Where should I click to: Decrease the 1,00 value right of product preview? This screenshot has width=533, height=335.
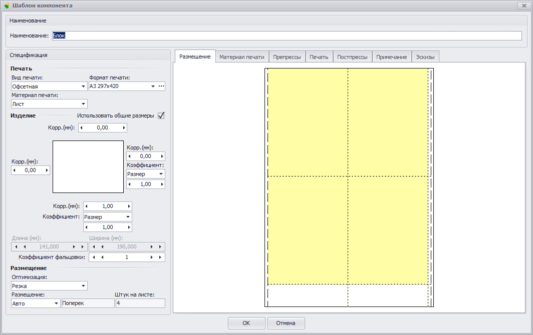pyautogui.click(x=130, y=184)
